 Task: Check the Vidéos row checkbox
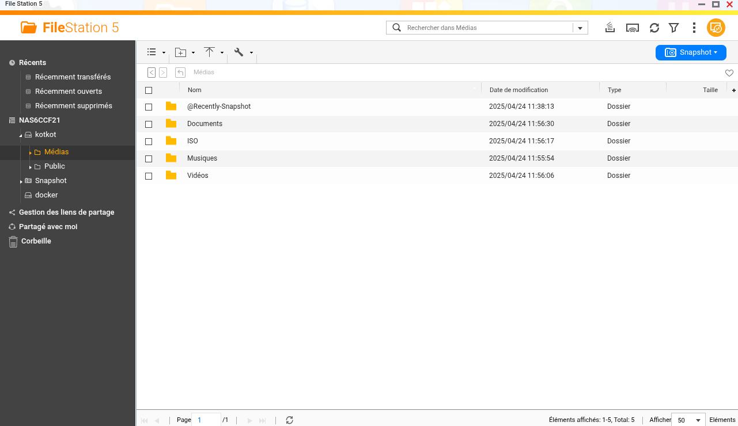click(149, 176)
